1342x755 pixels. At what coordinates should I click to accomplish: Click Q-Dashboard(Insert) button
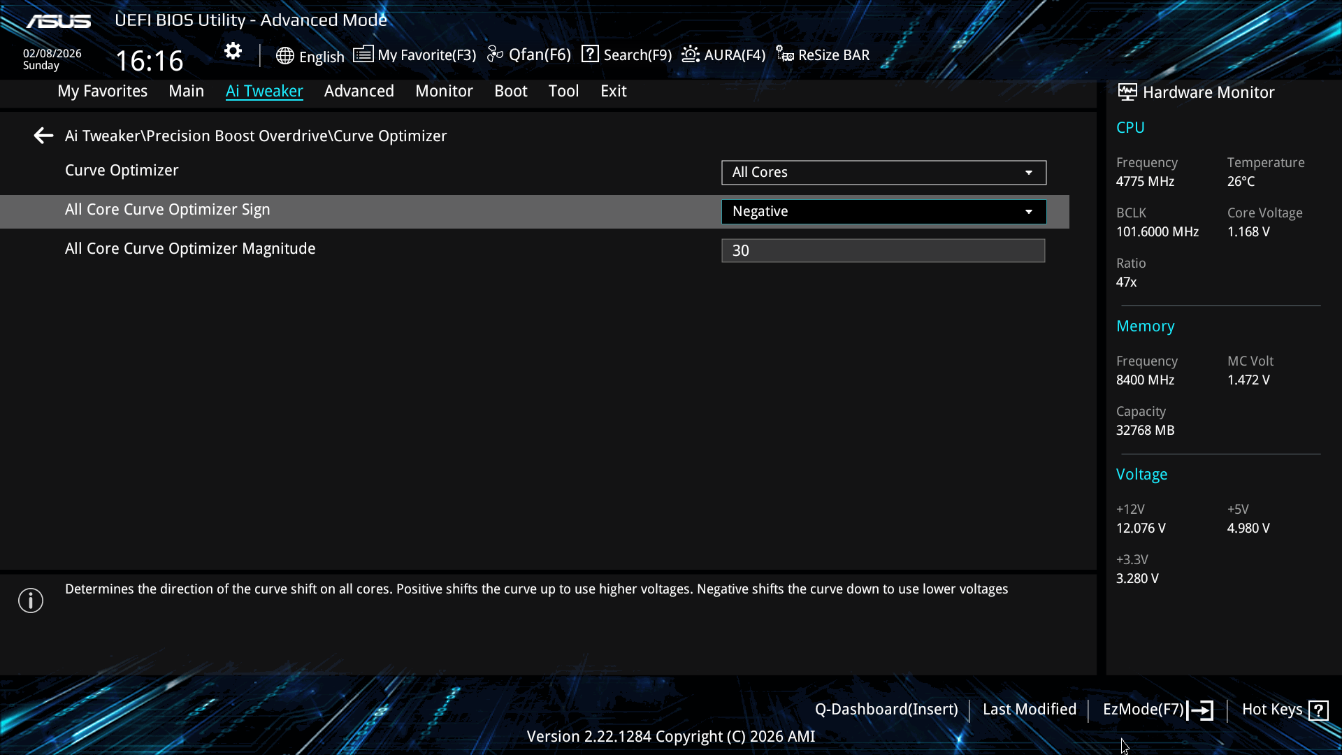(x=886, y=710)
